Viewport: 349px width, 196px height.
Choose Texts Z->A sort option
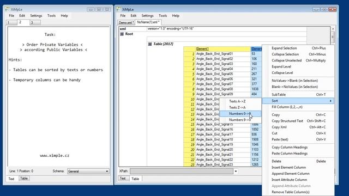pos(240,108)
